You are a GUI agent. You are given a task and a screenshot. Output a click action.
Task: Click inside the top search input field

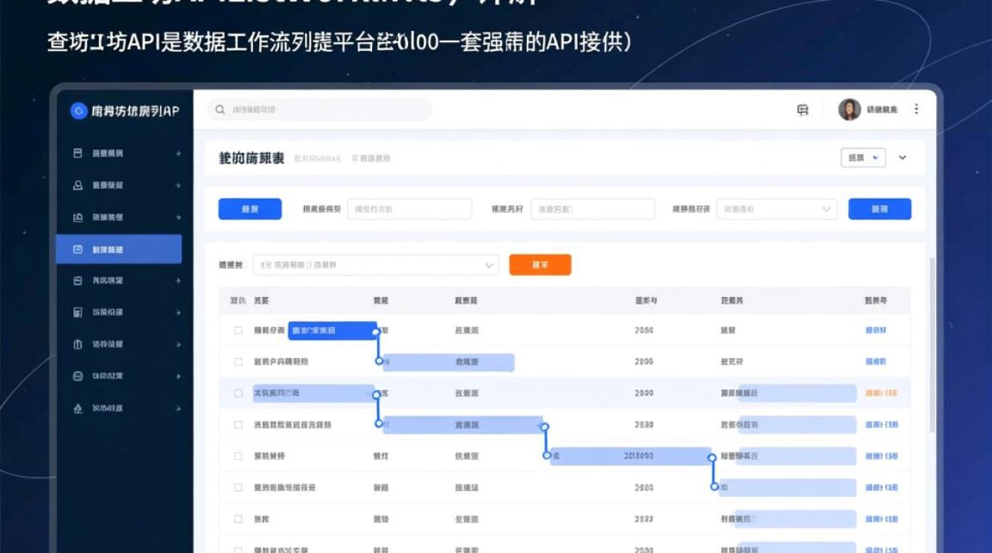click(x=317, y=109)
